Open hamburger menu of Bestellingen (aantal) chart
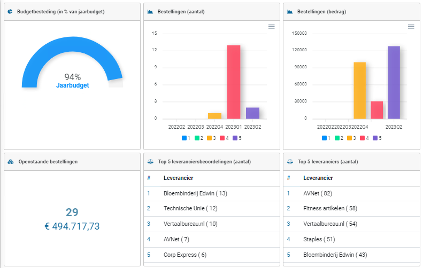Image resolution: width=423 pixels, height=268 pixels. pyautogui.click(x=271, y=27)
